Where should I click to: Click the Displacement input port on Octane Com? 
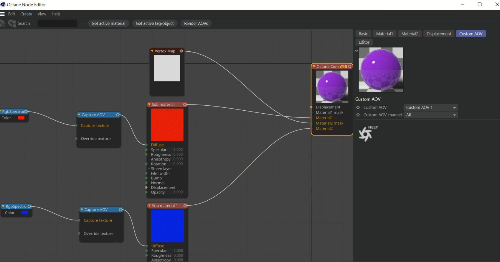pyautogui.click(x=311, y=107)
